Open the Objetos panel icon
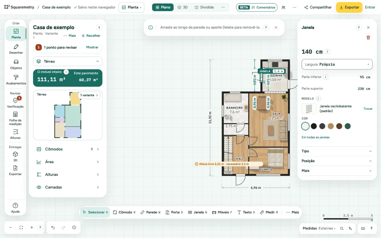Viewport: 381px width, 238px height. 16,64
